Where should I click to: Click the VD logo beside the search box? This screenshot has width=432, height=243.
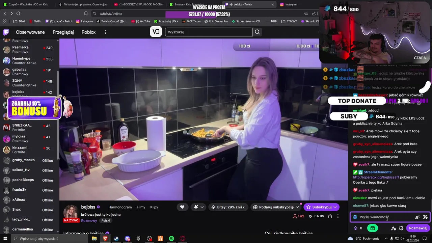click(156, 32)
